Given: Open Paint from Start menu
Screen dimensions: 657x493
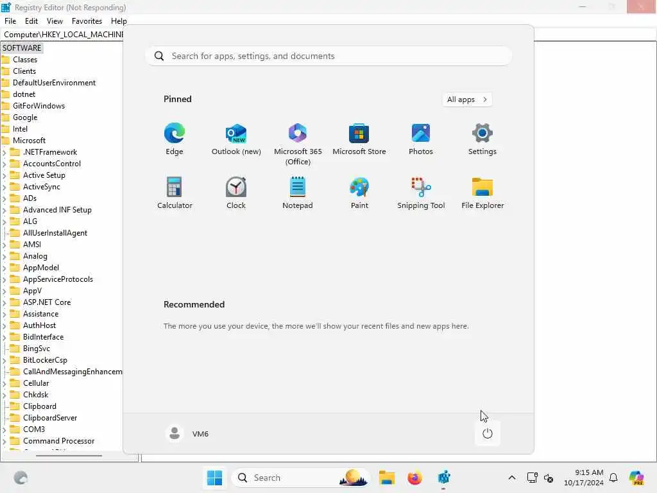Looking at the screenshot, I should [359, 193].
